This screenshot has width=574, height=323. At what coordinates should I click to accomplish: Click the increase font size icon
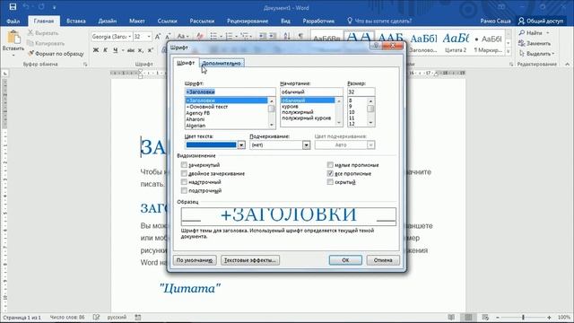point(158,37)
